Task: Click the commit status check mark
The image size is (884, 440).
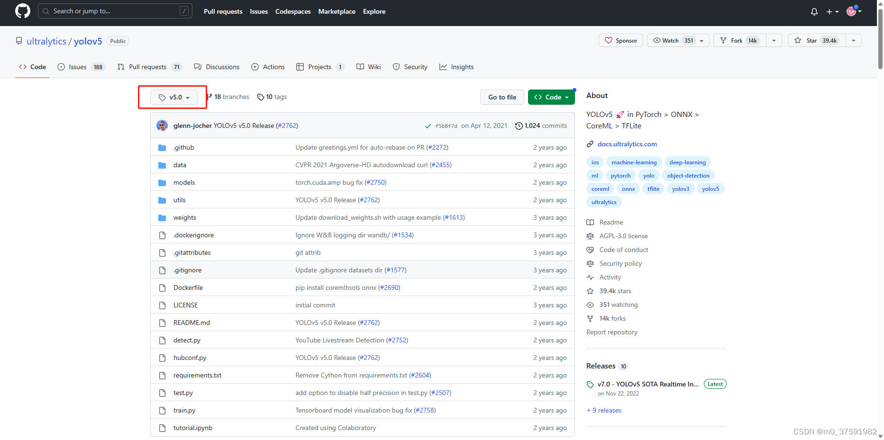Action: click(x=428, y=126)
